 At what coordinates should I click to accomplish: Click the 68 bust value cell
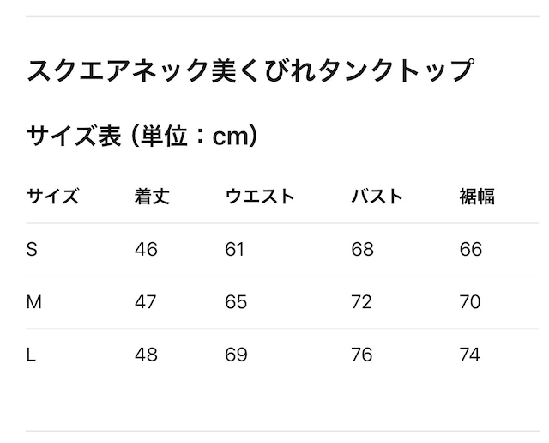pos(363,250)
